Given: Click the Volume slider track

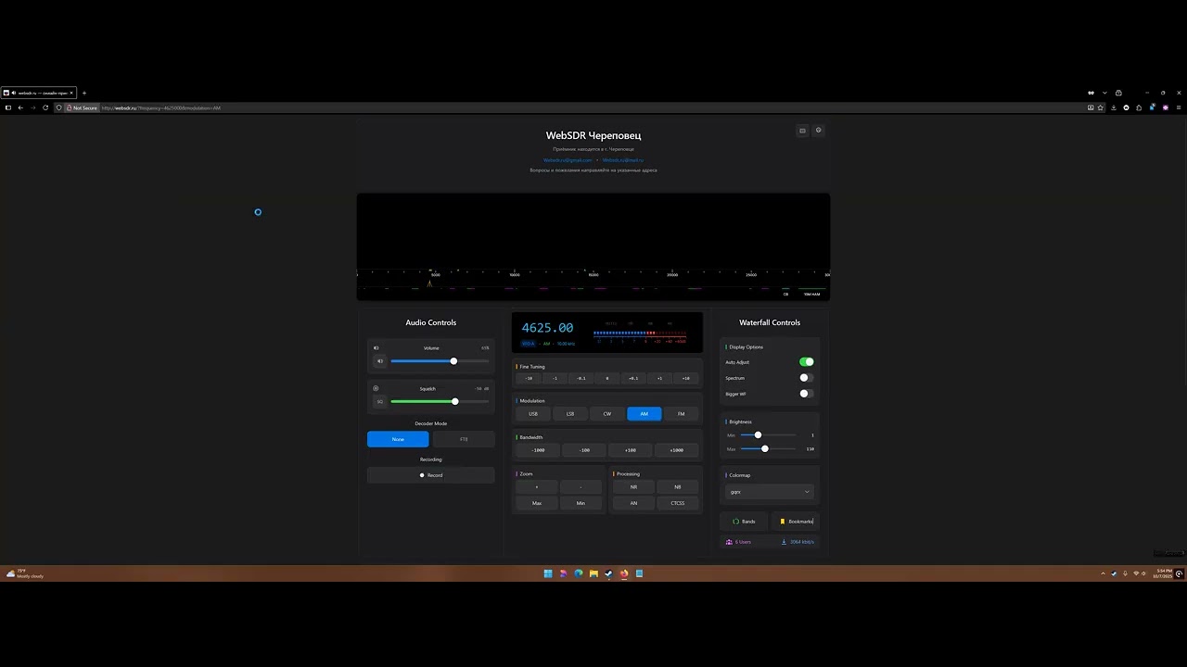Looking at the screenshot, I should 440,361.
